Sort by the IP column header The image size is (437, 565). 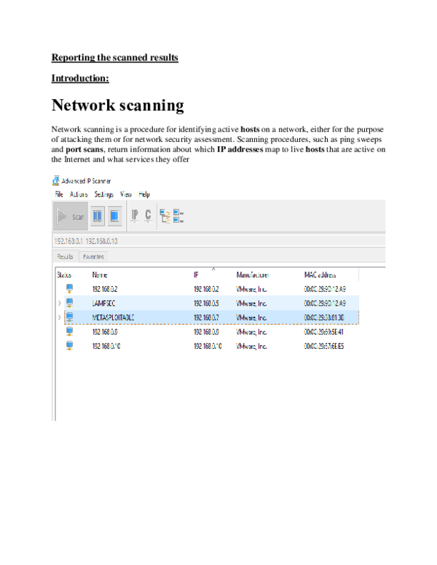196,275
